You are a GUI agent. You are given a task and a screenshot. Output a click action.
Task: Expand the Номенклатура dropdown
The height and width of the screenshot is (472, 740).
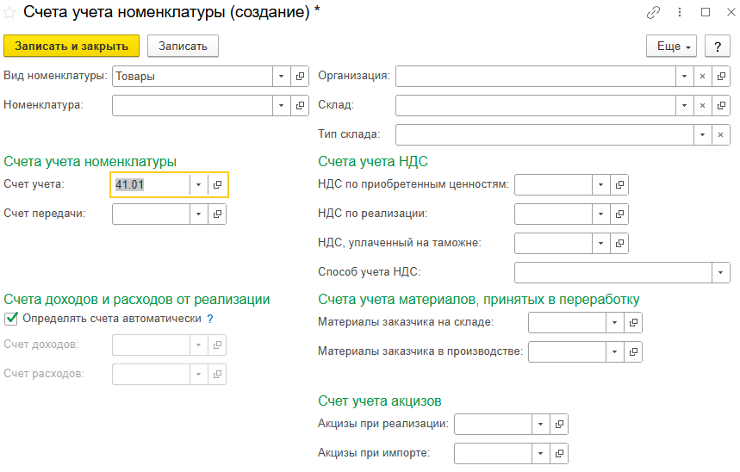[282, 105]
